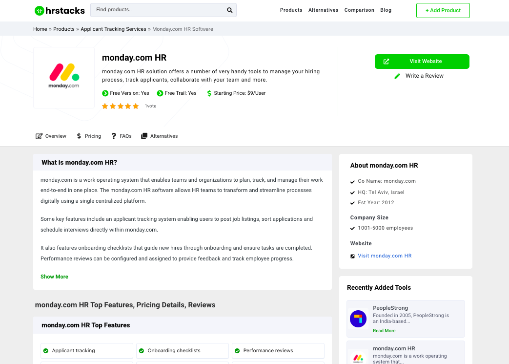Click the Write a Review pencil icon
This screenshot has width=509, height=364.
click(x=397, y=76)
